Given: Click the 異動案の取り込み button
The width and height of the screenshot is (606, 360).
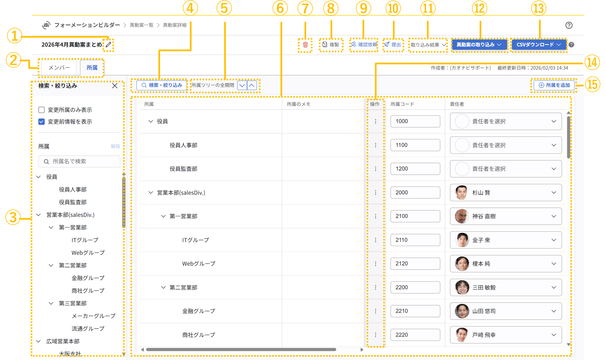Looking at the screenshot, I should [479, 44].
